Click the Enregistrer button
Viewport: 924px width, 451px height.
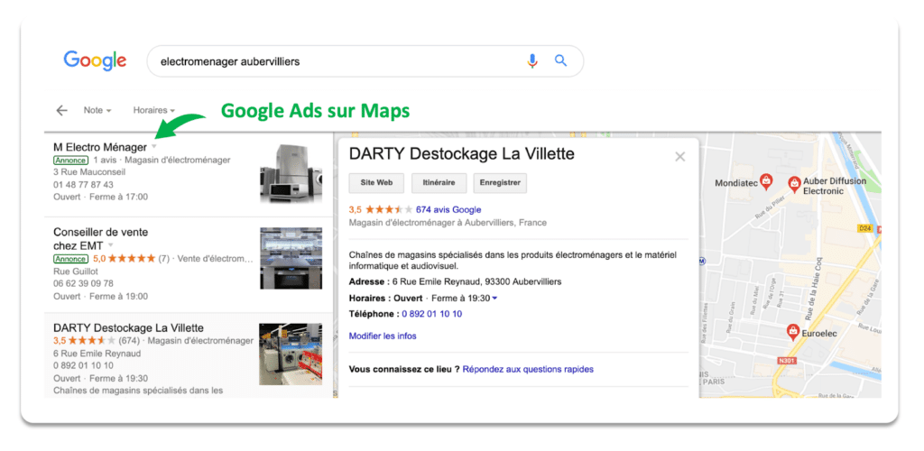pos(500,183)
